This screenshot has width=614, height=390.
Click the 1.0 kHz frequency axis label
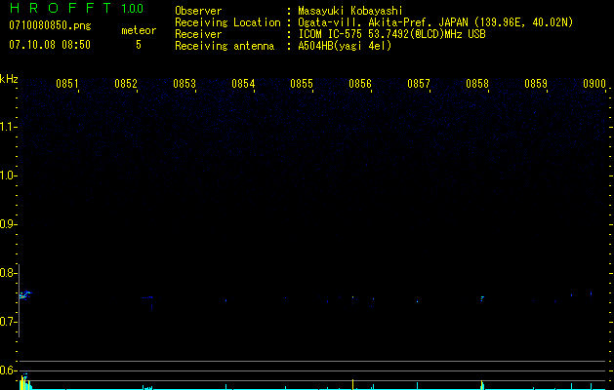[8, 175]
